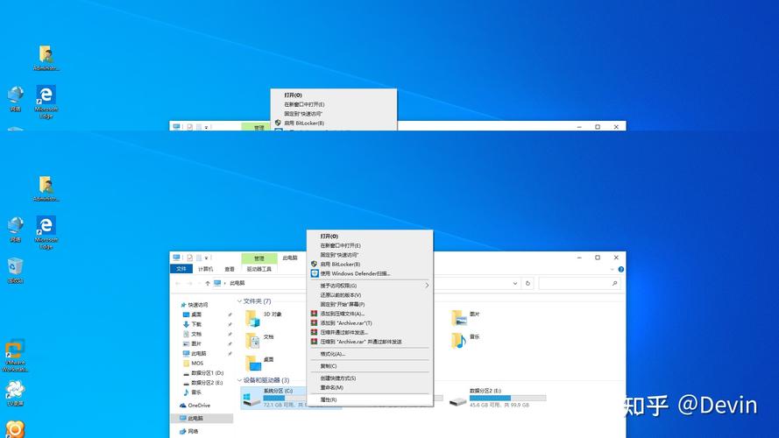This screenshot has height=438, width=779.
Task: Choose 添加到压缩文件(A)... in context menu
Action: [x=370, y=314]
